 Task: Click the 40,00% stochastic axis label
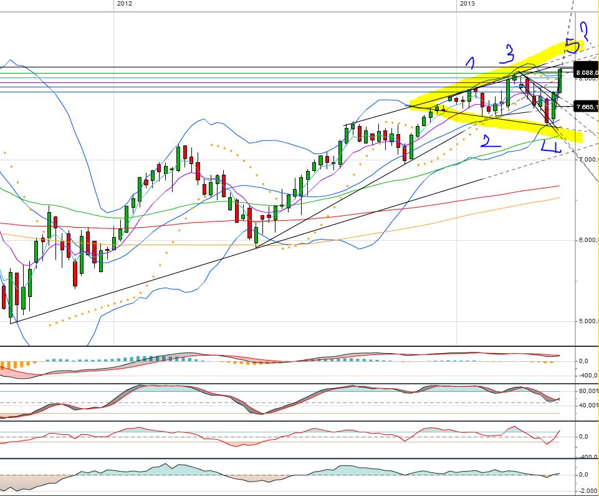tap(588, 406)
